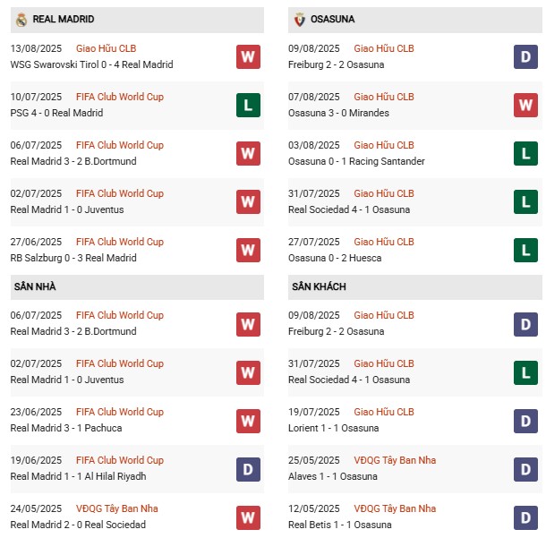Select the W badge beside RB Salzburg match
The image size is (546, 538).
tap(248, 251)
